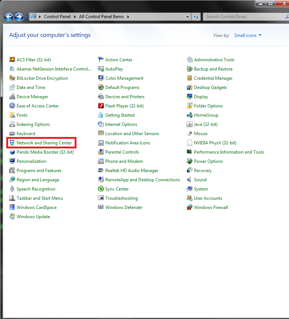Image resolution: width=289 pixels, height=319 pixels.
Task: Click the Action Center flag icon
Action: click(x=101, y=59)
